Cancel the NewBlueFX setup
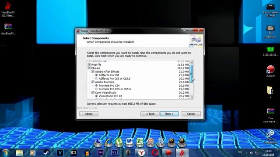The width and height of the screenshot is (280, 157). click(x=191, y=114)
